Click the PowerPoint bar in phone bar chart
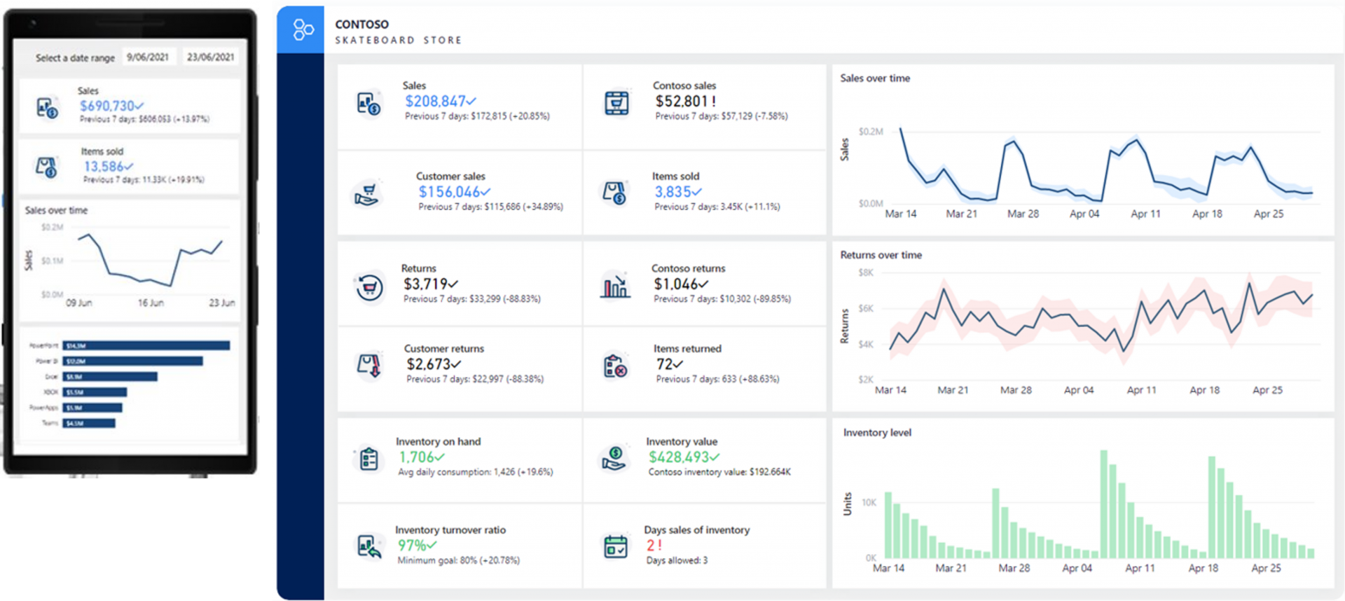The width and height of the screenshot is (1345, 601). (x=146, y=345)
